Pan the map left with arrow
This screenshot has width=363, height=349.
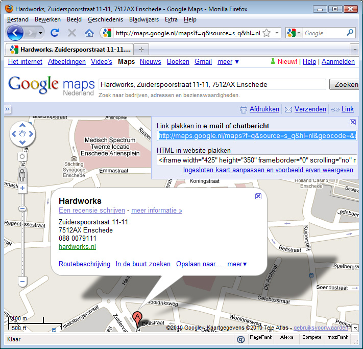tap(14, 134)
